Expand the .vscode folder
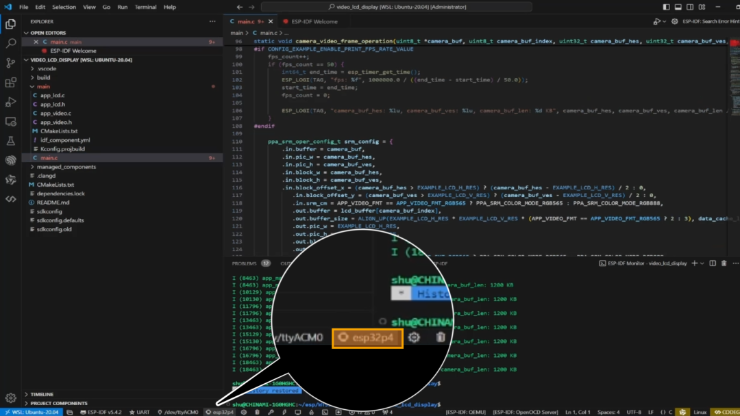Screen dimensions: 740x416 point(47,69)
